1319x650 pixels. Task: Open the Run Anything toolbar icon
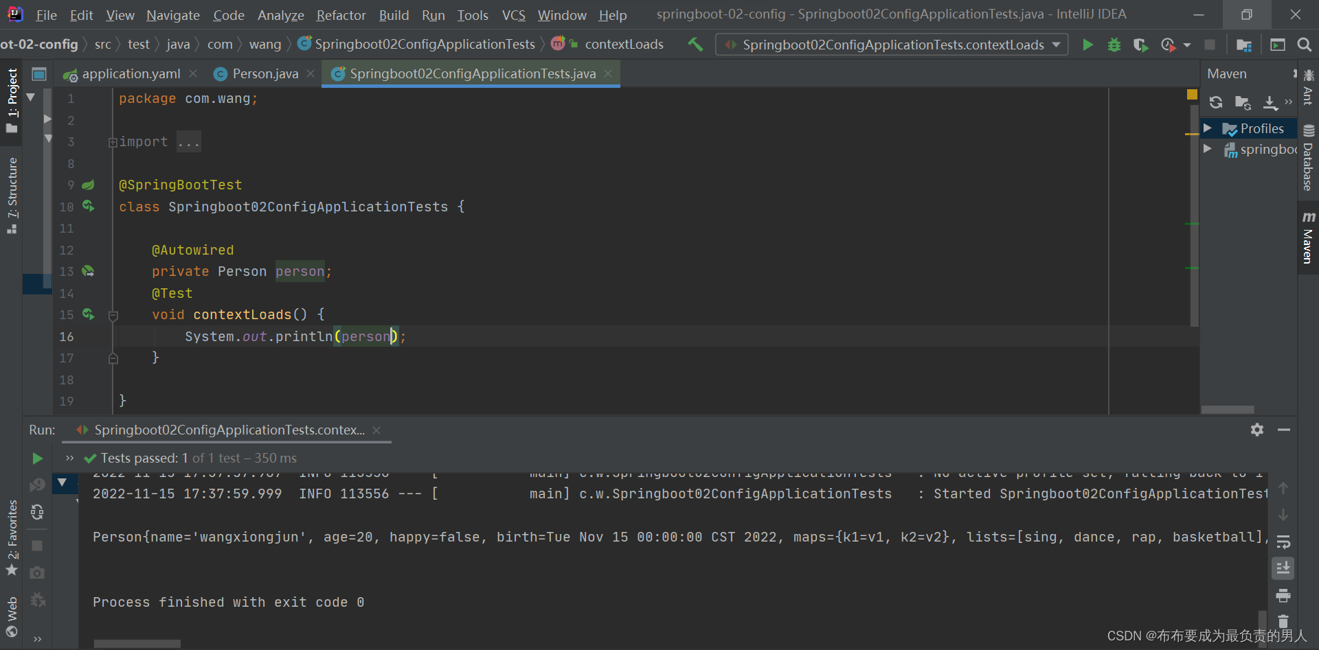click(x=1278, y=45)
